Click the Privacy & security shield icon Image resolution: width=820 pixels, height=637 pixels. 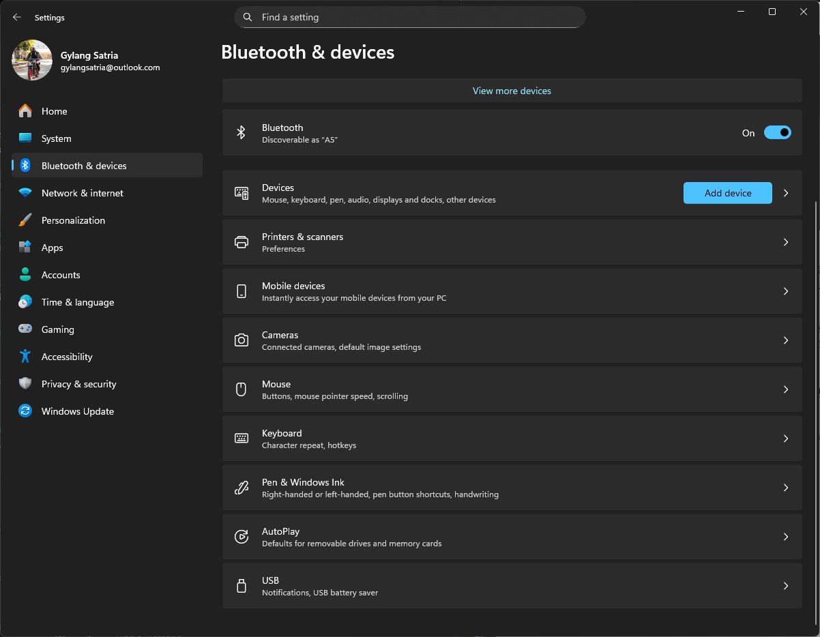coord(25,384)
